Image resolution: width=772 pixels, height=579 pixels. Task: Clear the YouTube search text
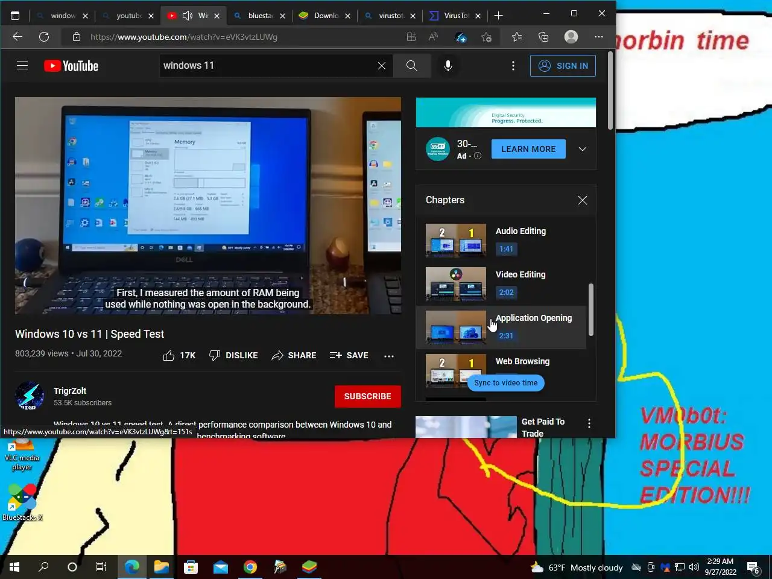click(382, 66)
